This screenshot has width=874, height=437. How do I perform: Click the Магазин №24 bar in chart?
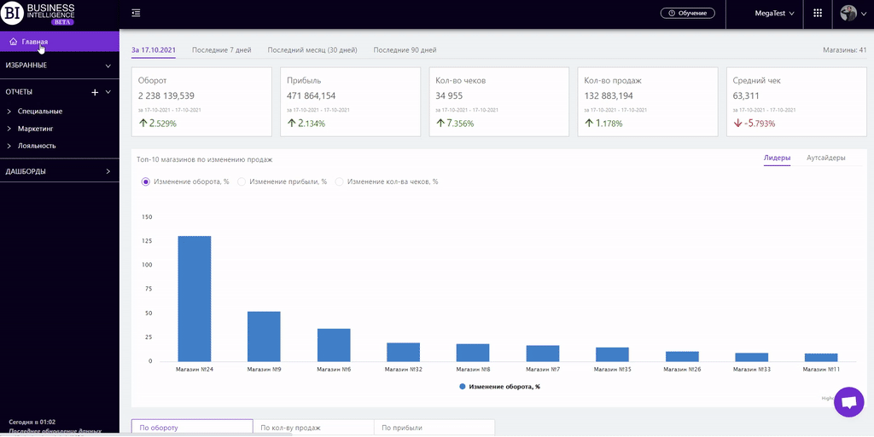(x=194, y=298)
